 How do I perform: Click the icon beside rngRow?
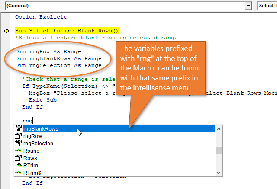[18, 136]
